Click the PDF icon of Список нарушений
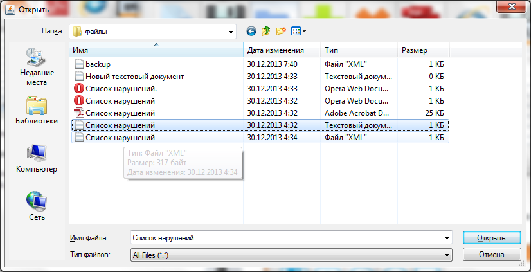 pos(78,113)
